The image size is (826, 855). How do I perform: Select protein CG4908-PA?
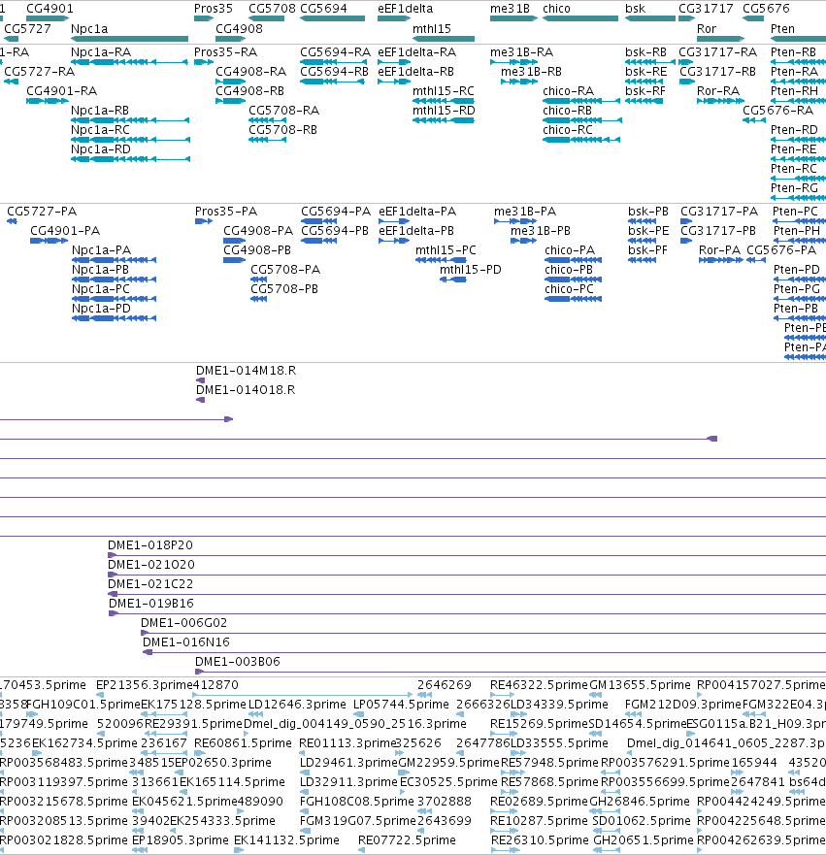[235, 241]
